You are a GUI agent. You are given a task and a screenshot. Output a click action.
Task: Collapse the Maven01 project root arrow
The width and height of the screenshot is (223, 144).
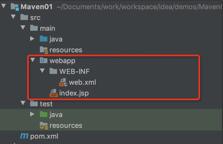point(4,6)
